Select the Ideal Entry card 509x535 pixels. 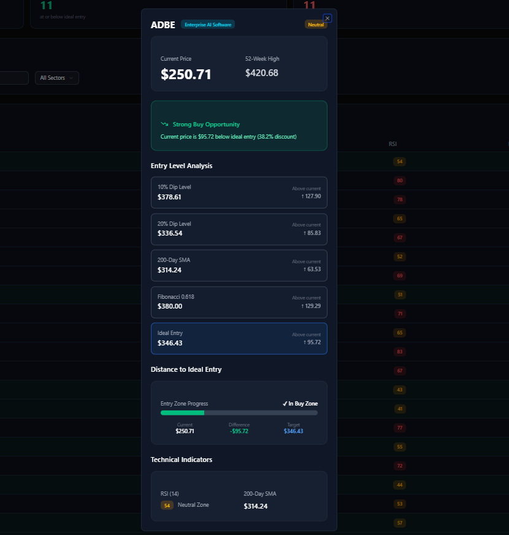coord(239,339)
